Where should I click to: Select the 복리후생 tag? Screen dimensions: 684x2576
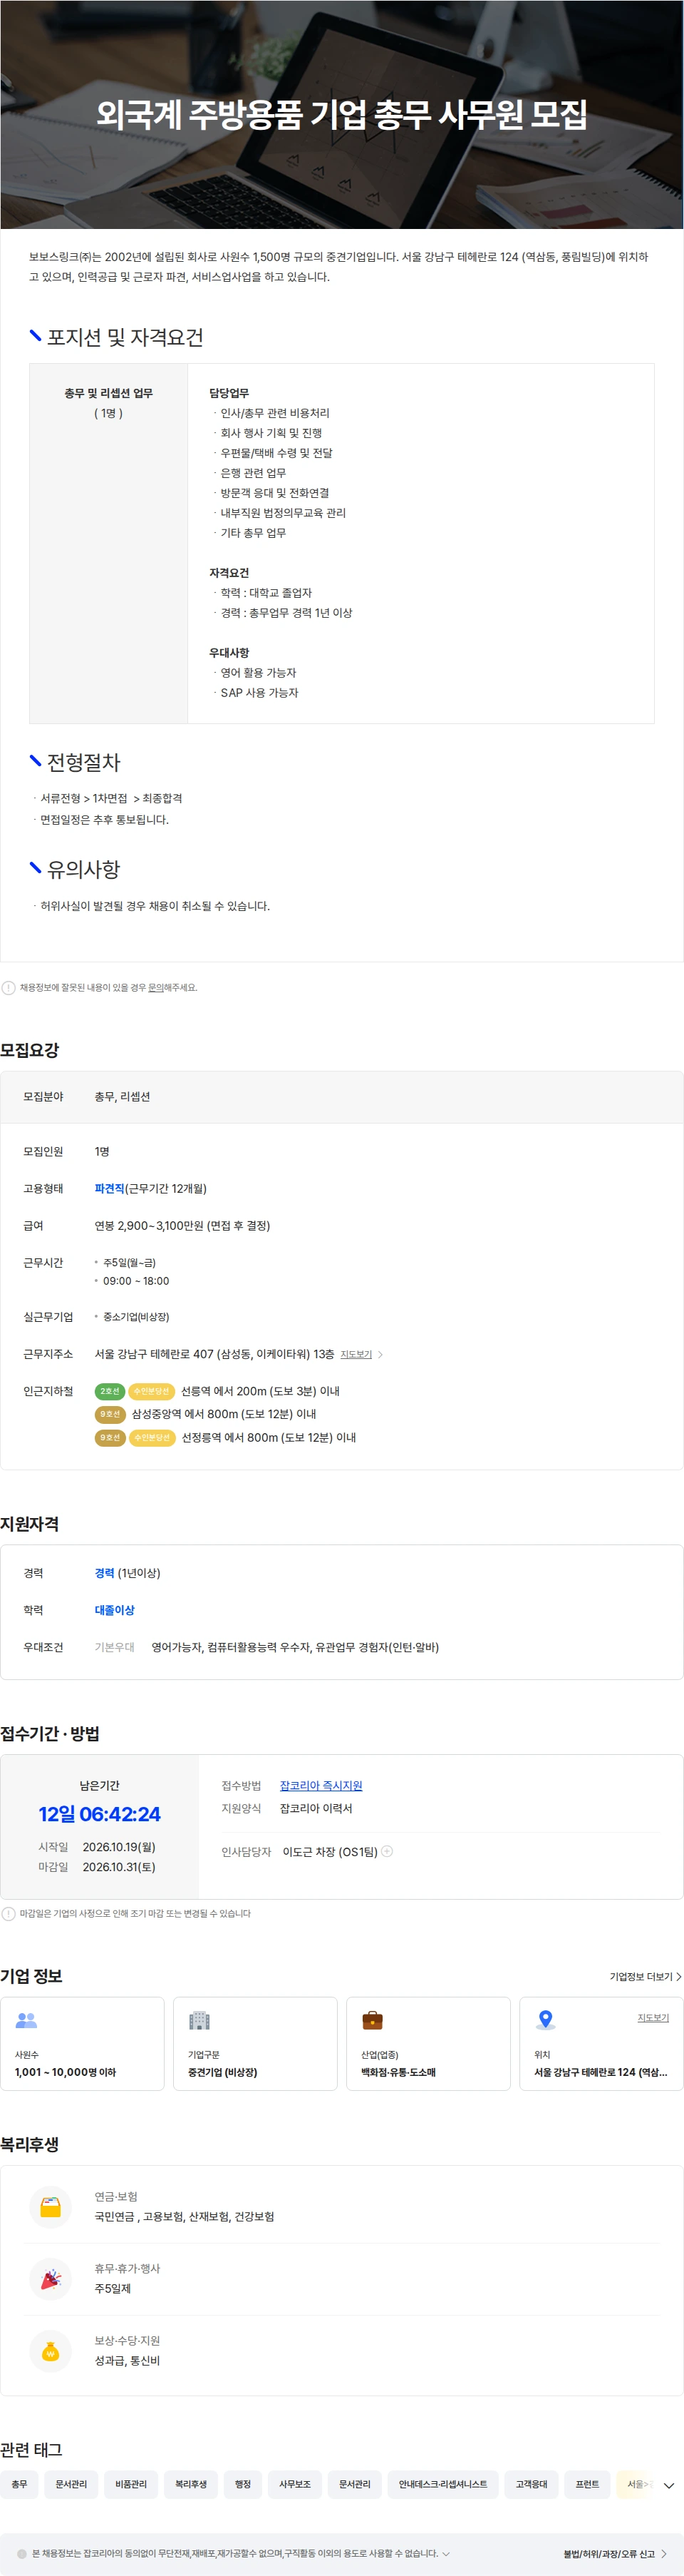pyautogui.click(x=191, y=2484)
